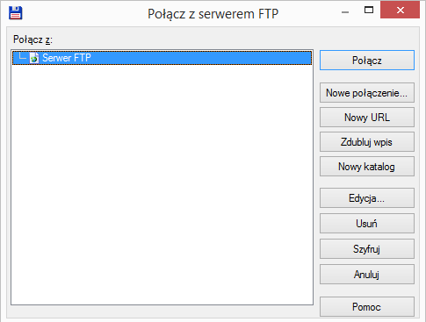The image size is (426, 322).
Task: Click the globe page icon beside Serwer FTP
Action: pyautogui.click(x=34, y=58)
